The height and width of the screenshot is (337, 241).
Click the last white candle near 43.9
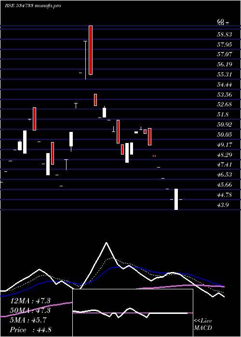[176, 199]
